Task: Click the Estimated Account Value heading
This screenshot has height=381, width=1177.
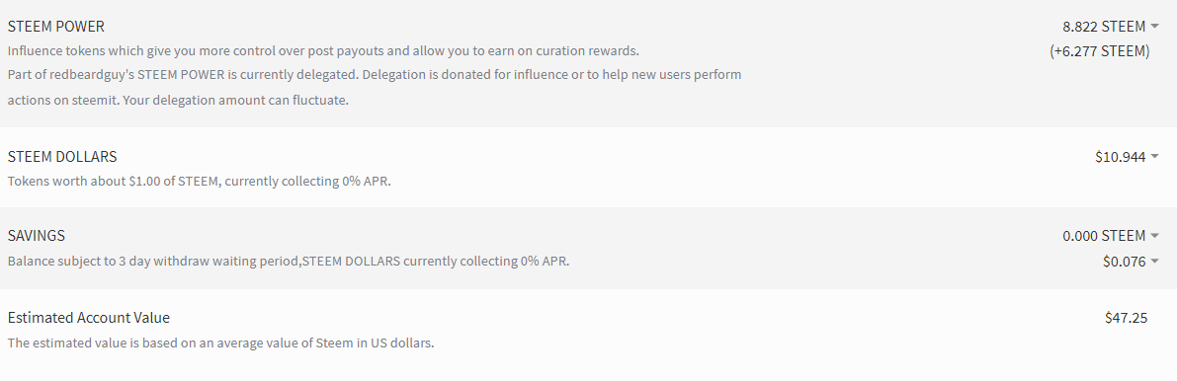Action: [x=89, y=318]
